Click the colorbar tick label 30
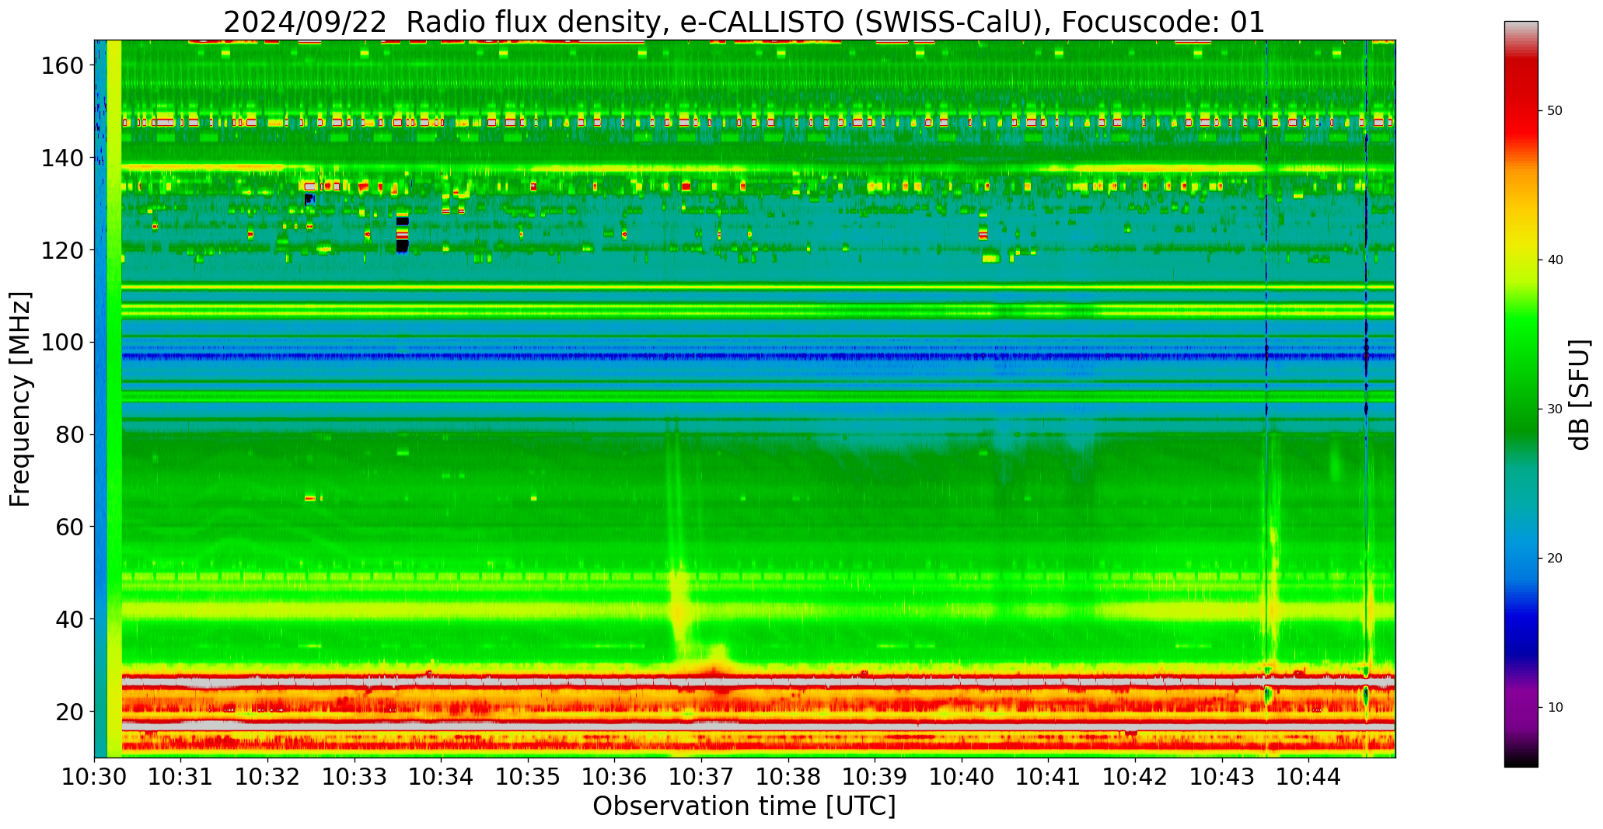The image size is (1603, 829). 1555,409
